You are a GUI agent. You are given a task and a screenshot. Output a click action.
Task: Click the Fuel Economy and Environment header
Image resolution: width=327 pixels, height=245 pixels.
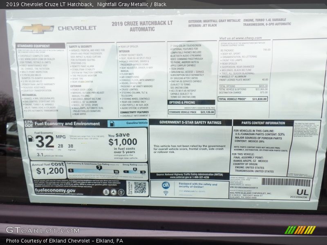coord(67,124)
